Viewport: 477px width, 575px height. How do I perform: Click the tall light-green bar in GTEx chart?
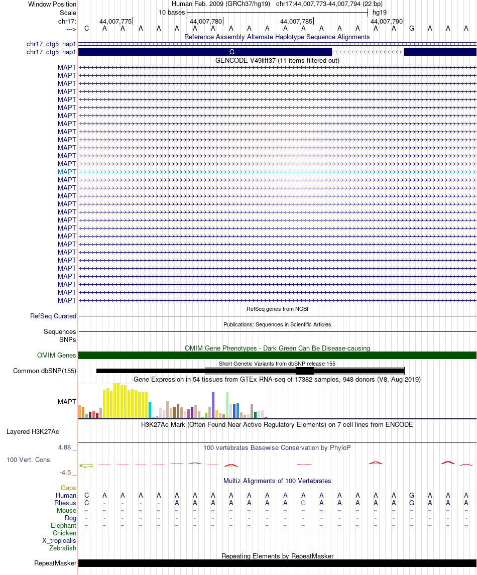[x=227, y=405]
